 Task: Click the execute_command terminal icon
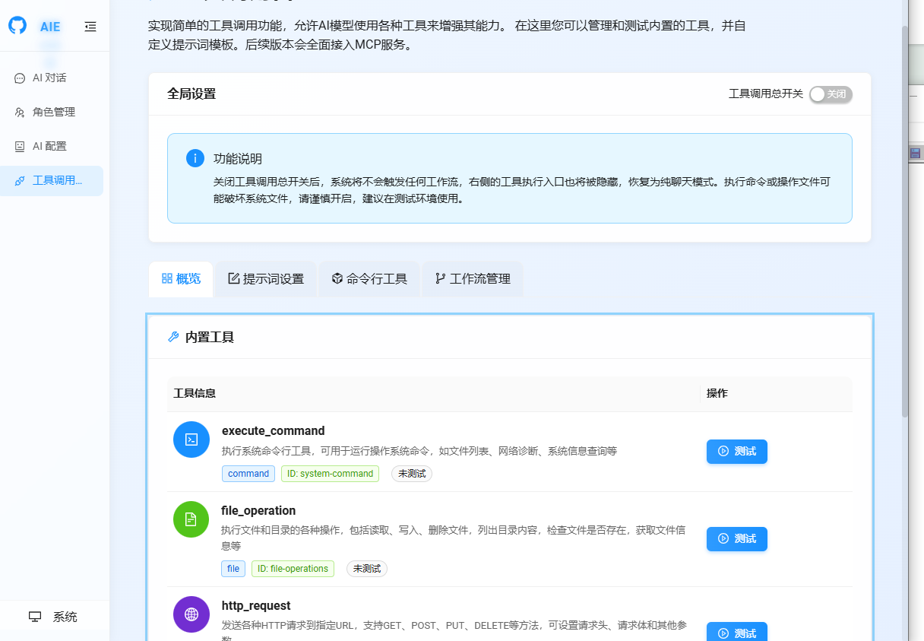coord(191,439)
